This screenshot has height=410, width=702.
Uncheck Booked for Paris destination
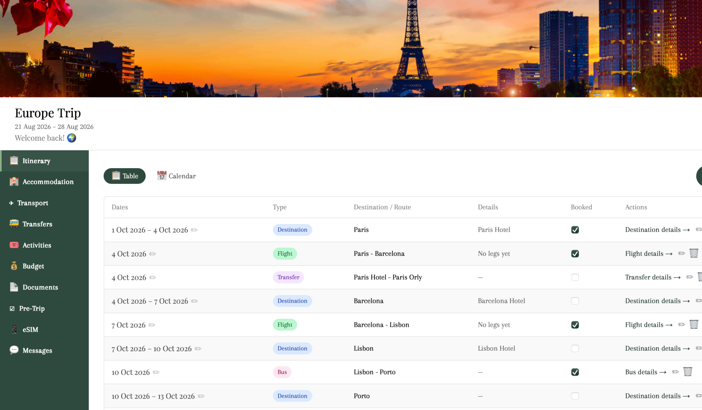point(575,230)
